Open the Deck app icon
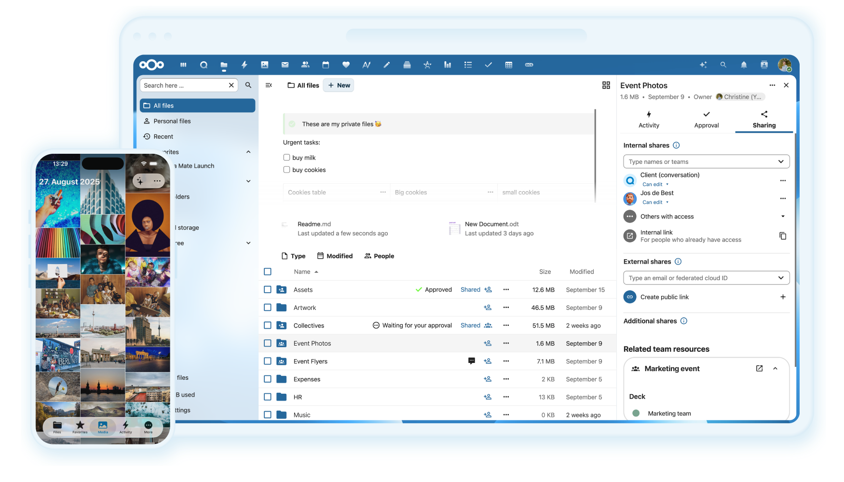 point(407,65)
